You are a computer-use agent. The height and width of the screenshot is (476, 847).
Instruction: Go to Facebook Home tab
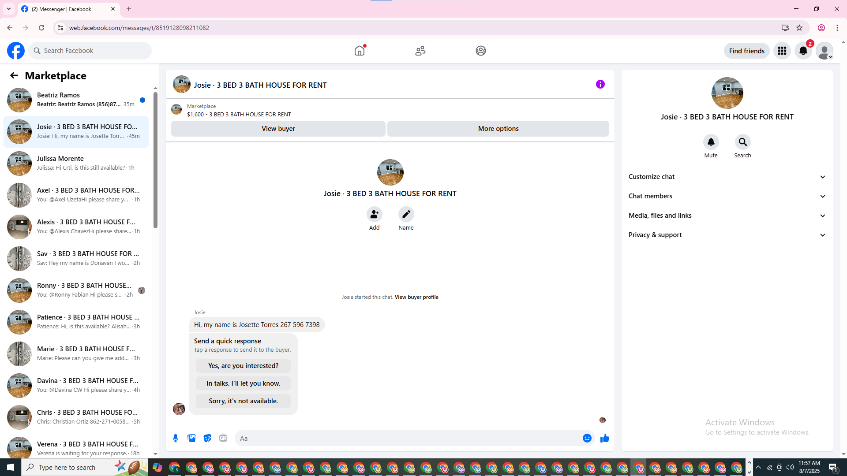360,51
